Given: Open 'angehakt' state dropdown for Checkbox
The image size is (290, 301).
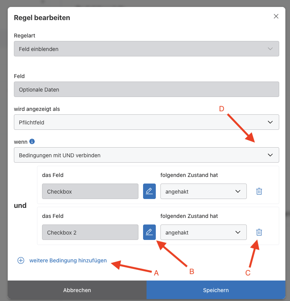Looking at the screenshot, I should click(x=203, y=191).
